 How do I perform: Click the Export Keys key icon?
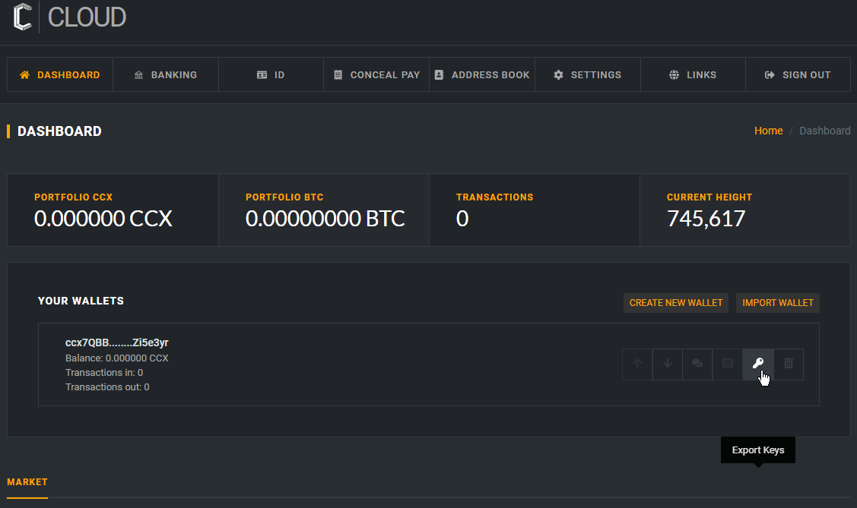click(x=758, y=364)
